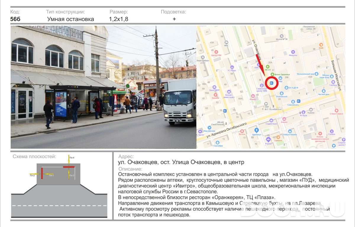The width and height of the screenshot is (355, 227).
Task: Click the 1С-Рарус computer icon
Action: [232, 67]
